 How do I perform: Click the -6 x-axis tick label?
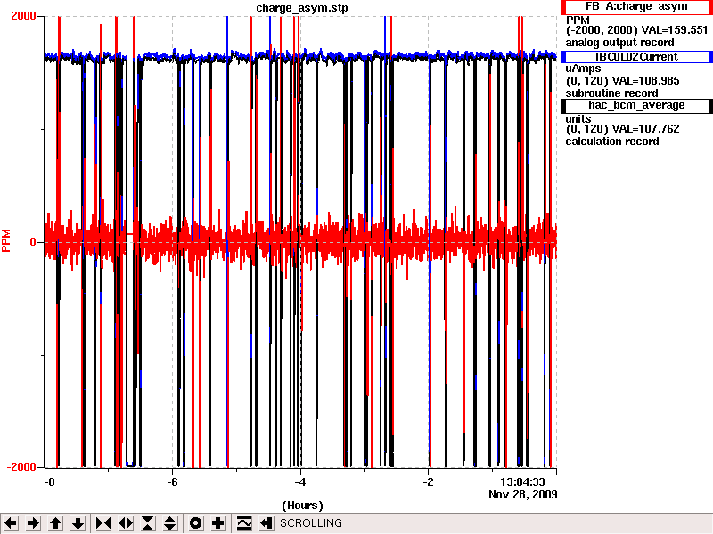(172, 481)
